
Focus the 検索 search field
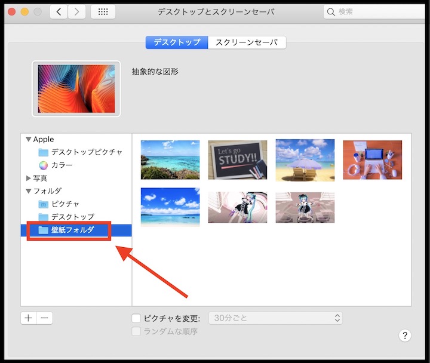point(374,12)
